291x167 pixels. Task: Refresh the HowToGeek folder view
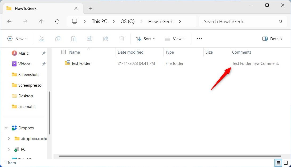pyautogui.click(x=57, y=21)
